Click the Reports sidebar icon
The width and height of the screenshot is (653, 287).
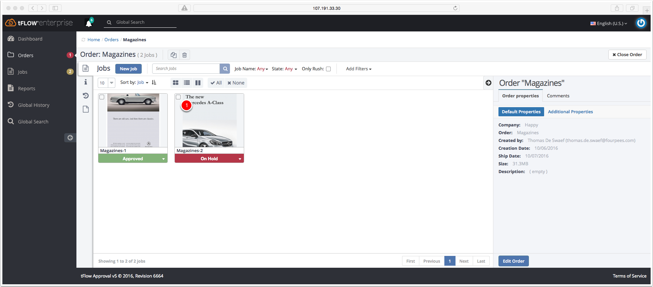coord(11,88)
